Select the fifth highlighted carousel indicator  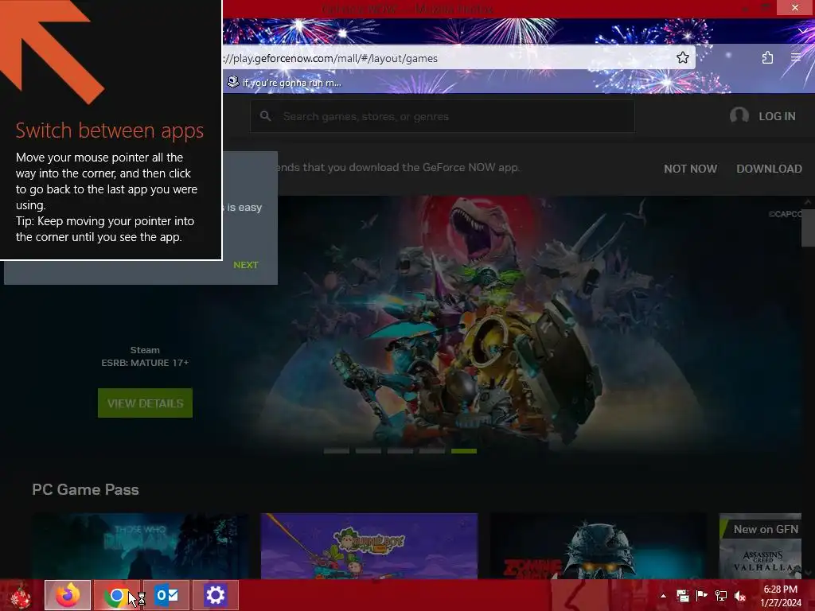(x=464, y=451)
